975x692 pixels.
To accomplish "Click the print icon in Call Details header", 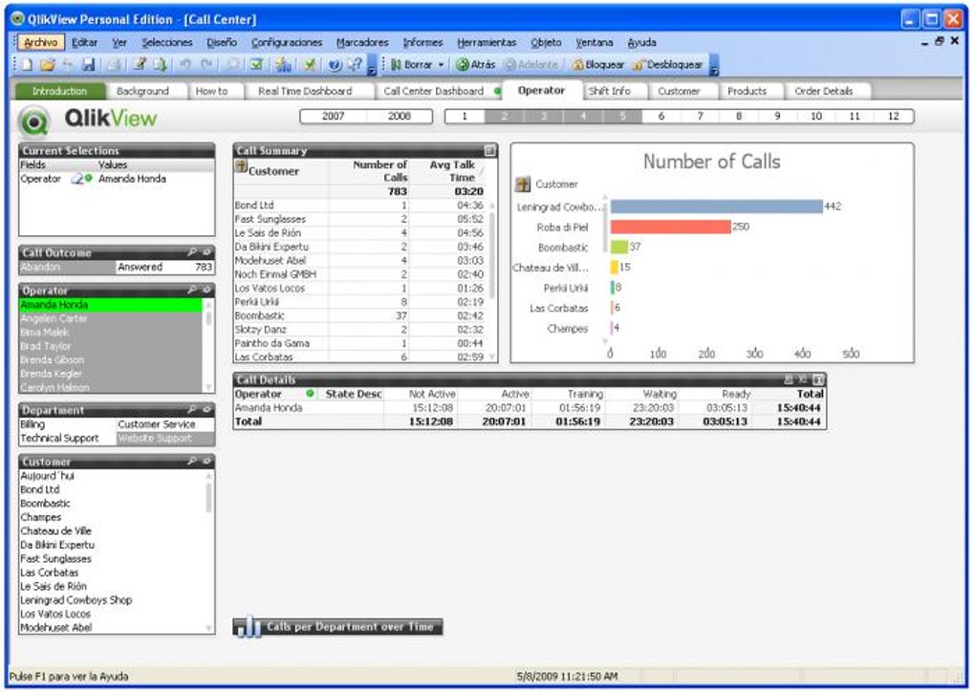I will [789, 379].
